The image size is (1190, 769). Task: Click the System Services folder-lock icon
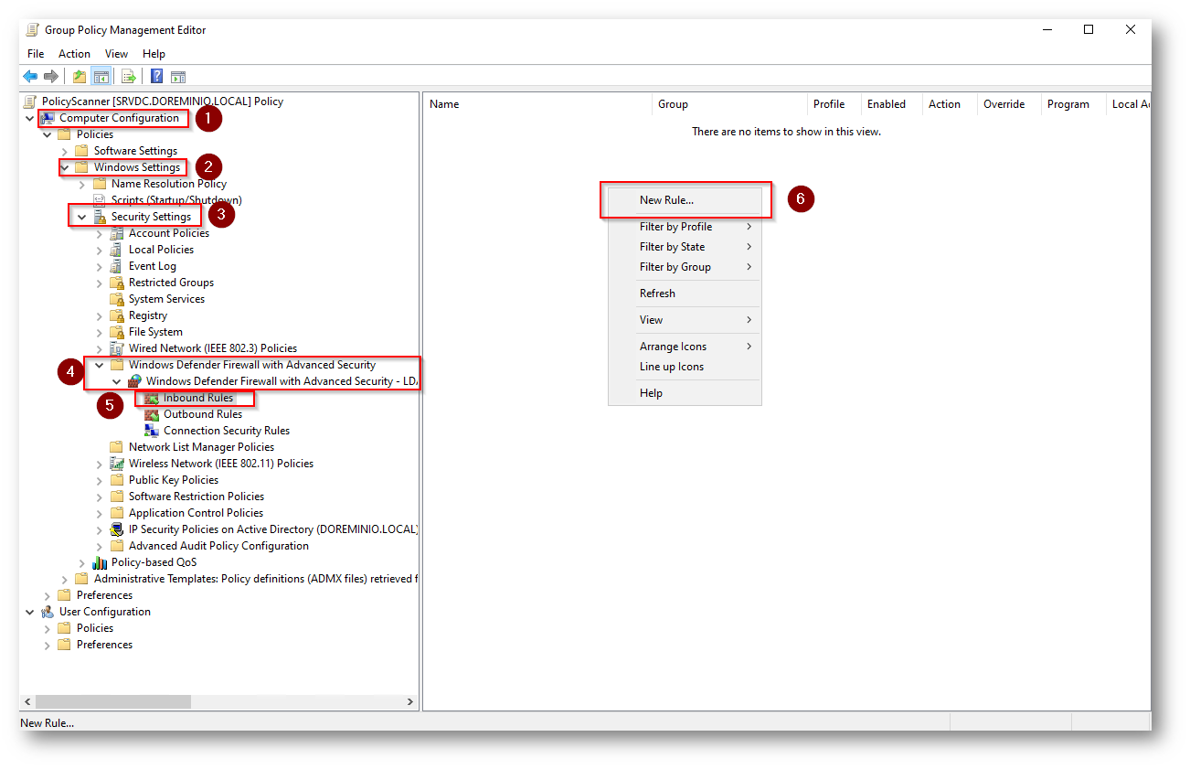pyautogui.click(x=117, y=299)
